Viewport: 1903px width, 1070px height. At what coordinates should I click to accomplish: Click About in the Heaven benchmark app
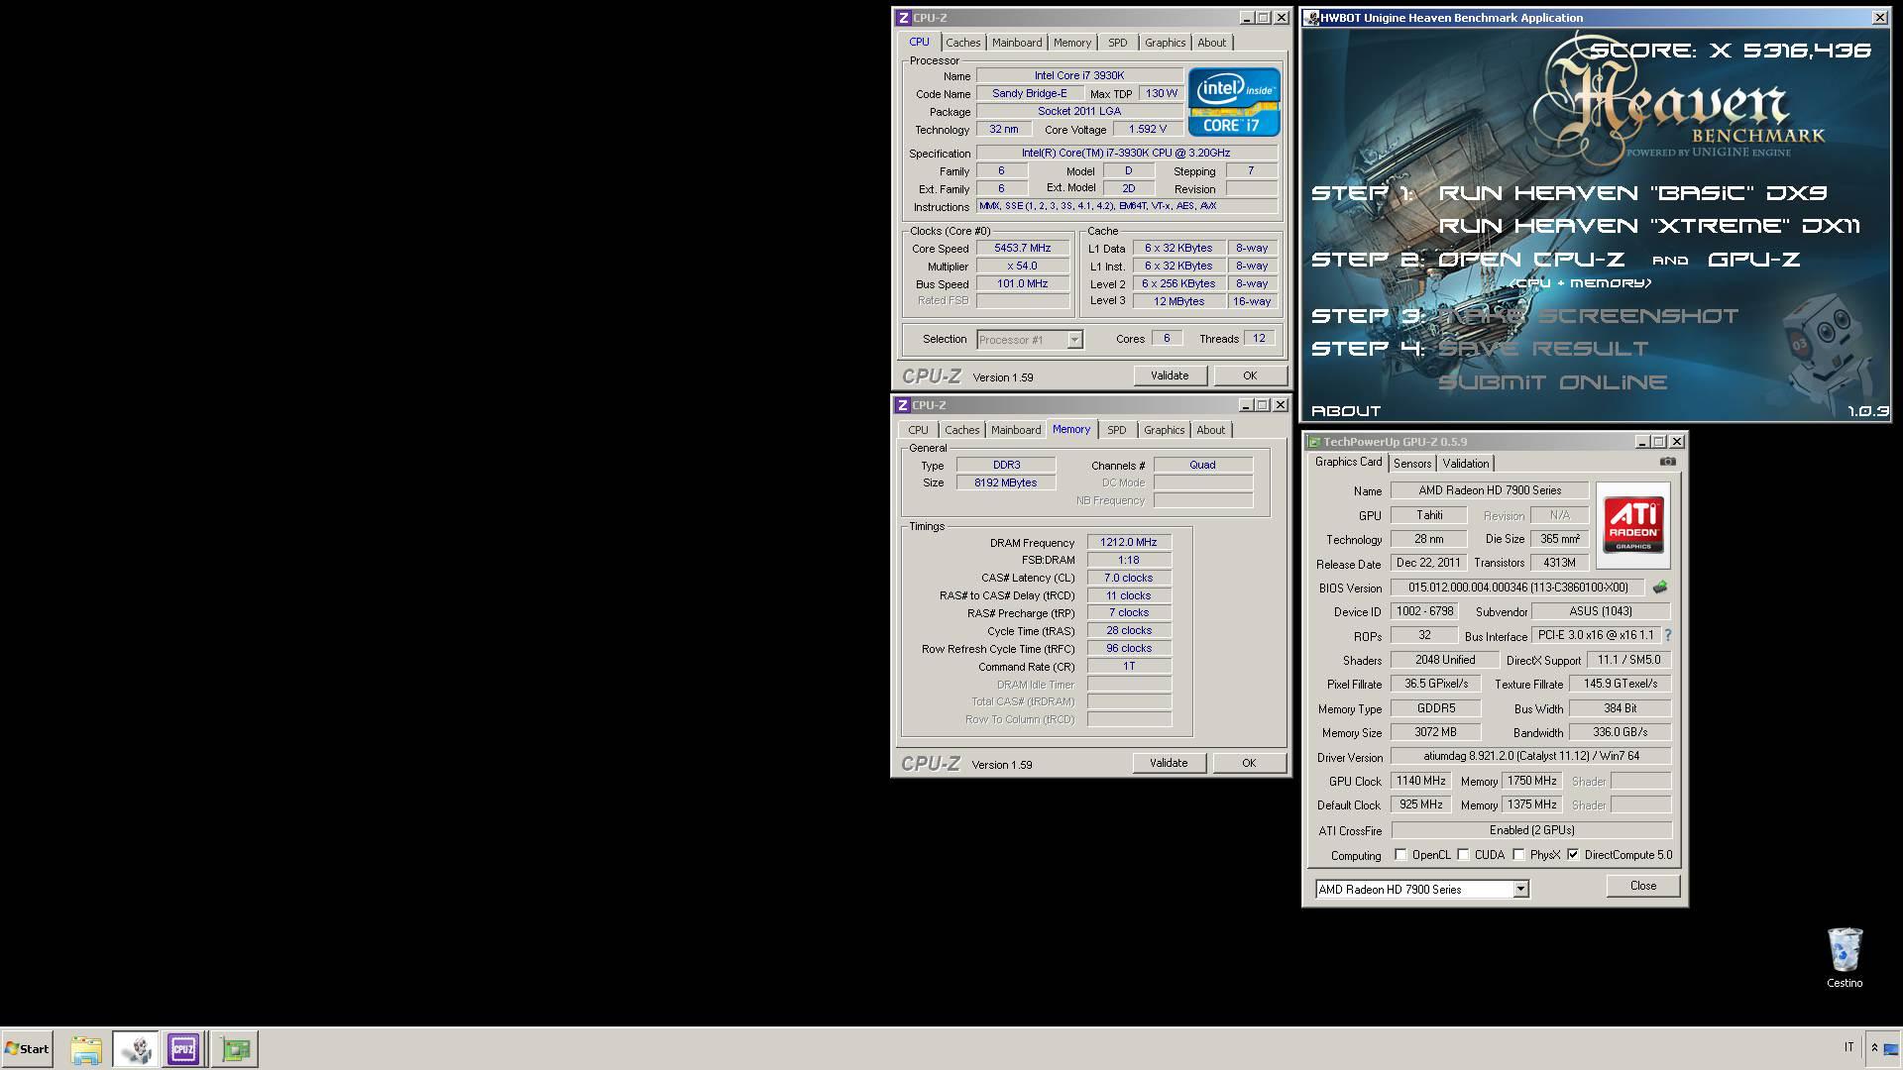1345,410
